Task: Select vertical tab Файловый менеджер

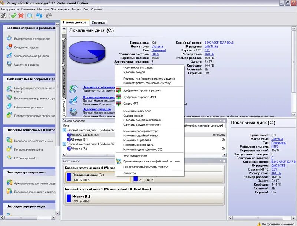Action: 64,82
